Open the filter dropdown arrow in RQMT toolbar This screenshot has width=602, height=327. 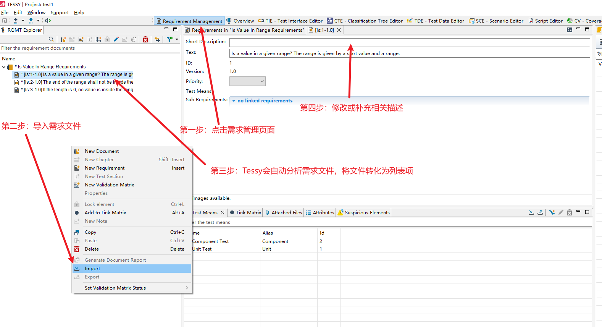[177, 39]
